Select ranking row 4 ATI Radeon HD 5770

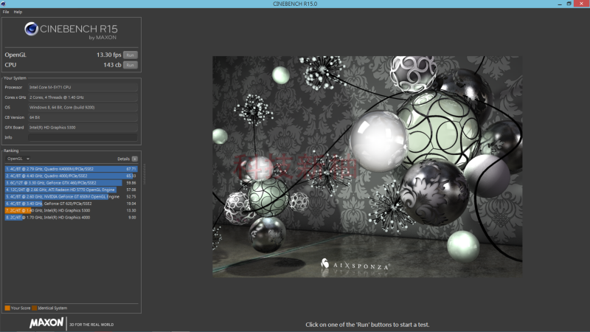coord(71,190)
